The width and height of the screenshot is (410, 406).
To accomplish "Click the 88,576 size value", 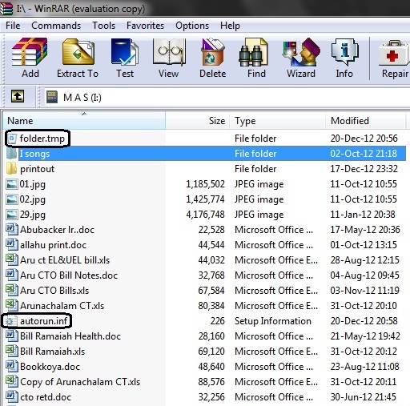I will [x=211, y=382].
